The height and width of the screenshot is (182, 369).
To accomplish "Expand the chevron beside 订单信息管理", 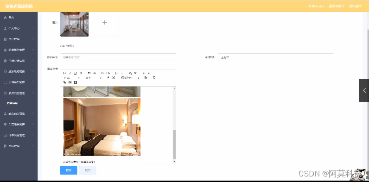I will tap(33, 135).
